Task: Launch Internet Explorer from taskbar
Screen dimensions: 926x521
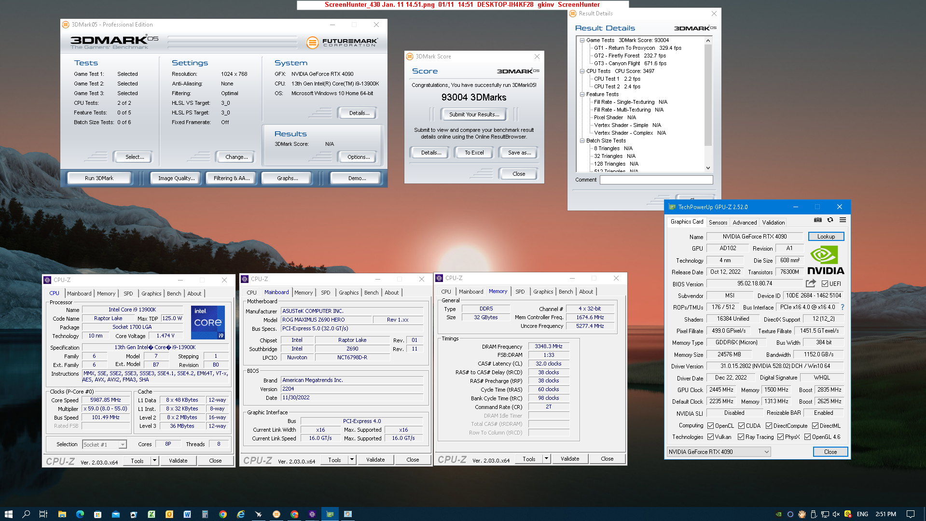Action: (241, 514)
